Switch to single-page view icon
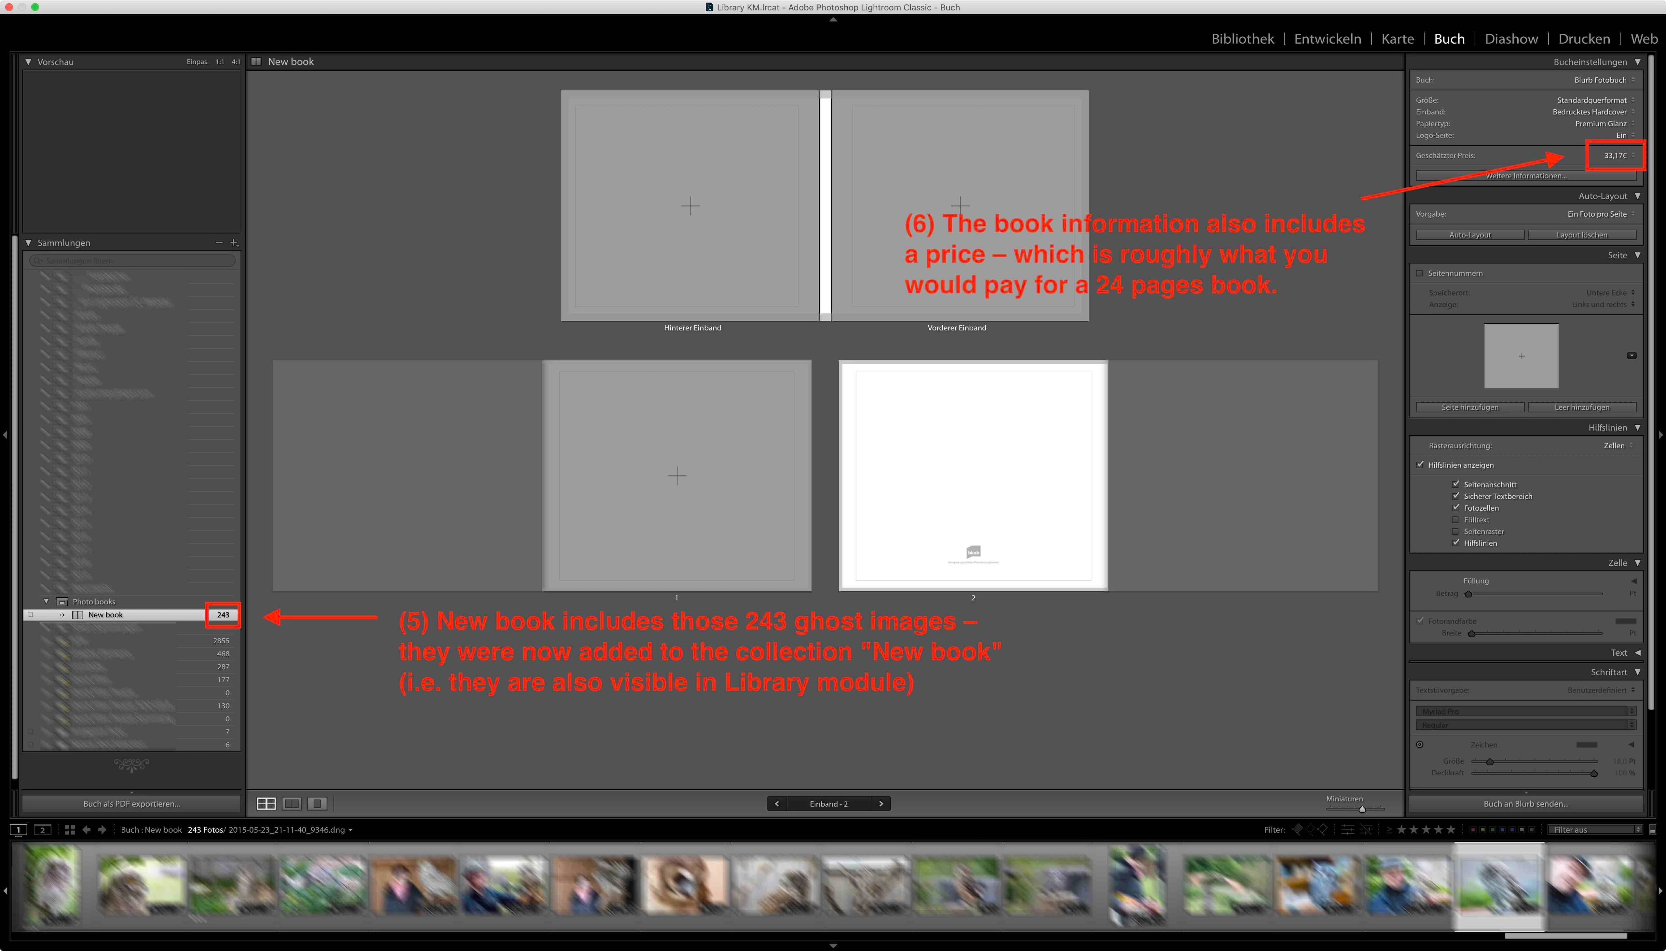This screenshot has width=1666, height=951. click(x=317, y=803)
